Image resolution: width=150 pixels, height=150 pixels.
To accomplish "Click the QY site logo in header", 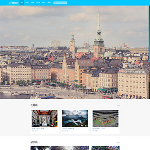I will pos(13,3).
